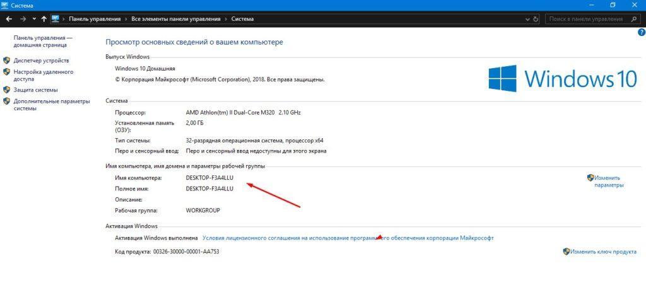Click product code '00326-30000-00001-AA753'
Viewport: 646px width, 290px height.
(186, 252)
